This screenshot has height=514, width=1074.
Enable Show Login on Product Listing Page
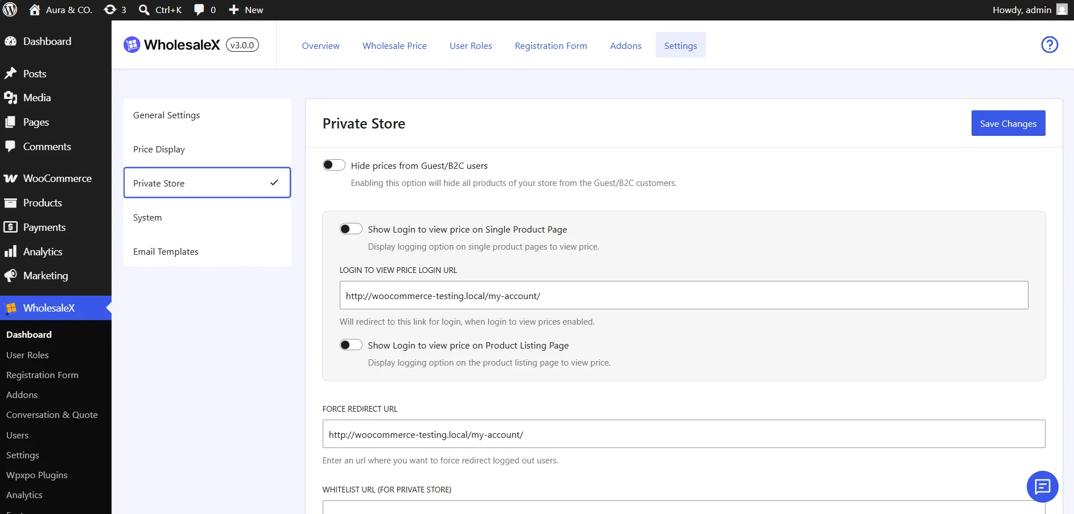pos(351,345)
